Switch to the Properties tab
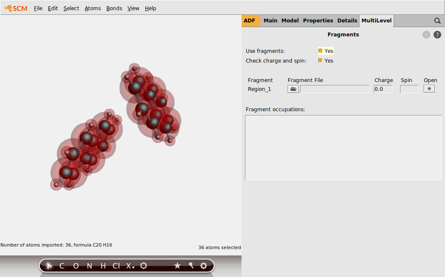The height and width of the screenshot is (277, 445). (x=318, y=21)
